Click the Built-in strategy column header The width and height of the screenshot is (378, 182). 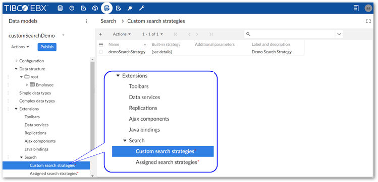166,44
